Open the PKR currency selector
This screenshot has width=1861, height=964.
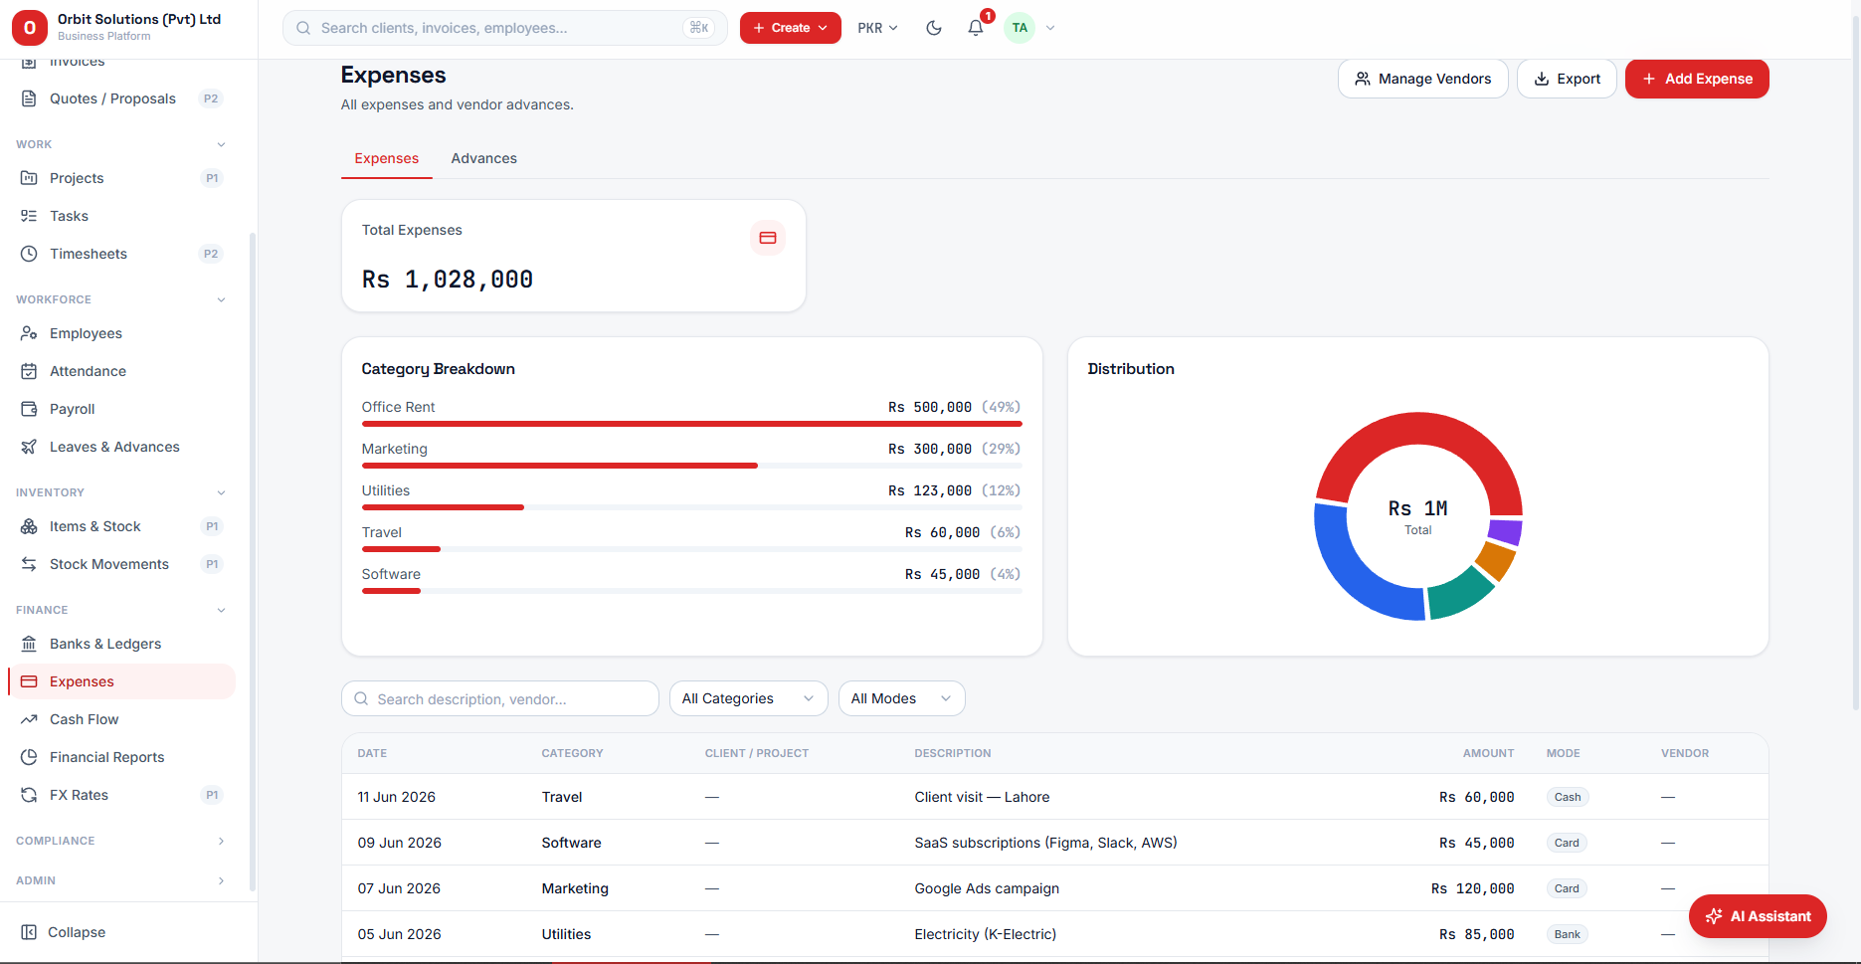click(877, 28)
